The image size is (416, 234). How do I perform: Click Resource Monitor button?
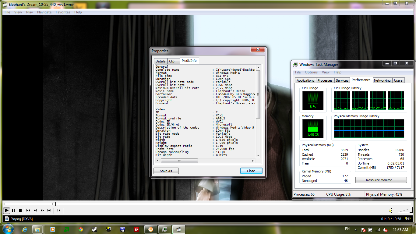point(381,180)
